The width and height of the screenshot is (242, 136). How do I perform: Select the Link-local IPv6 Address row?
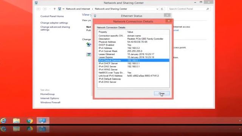[133, 76]
